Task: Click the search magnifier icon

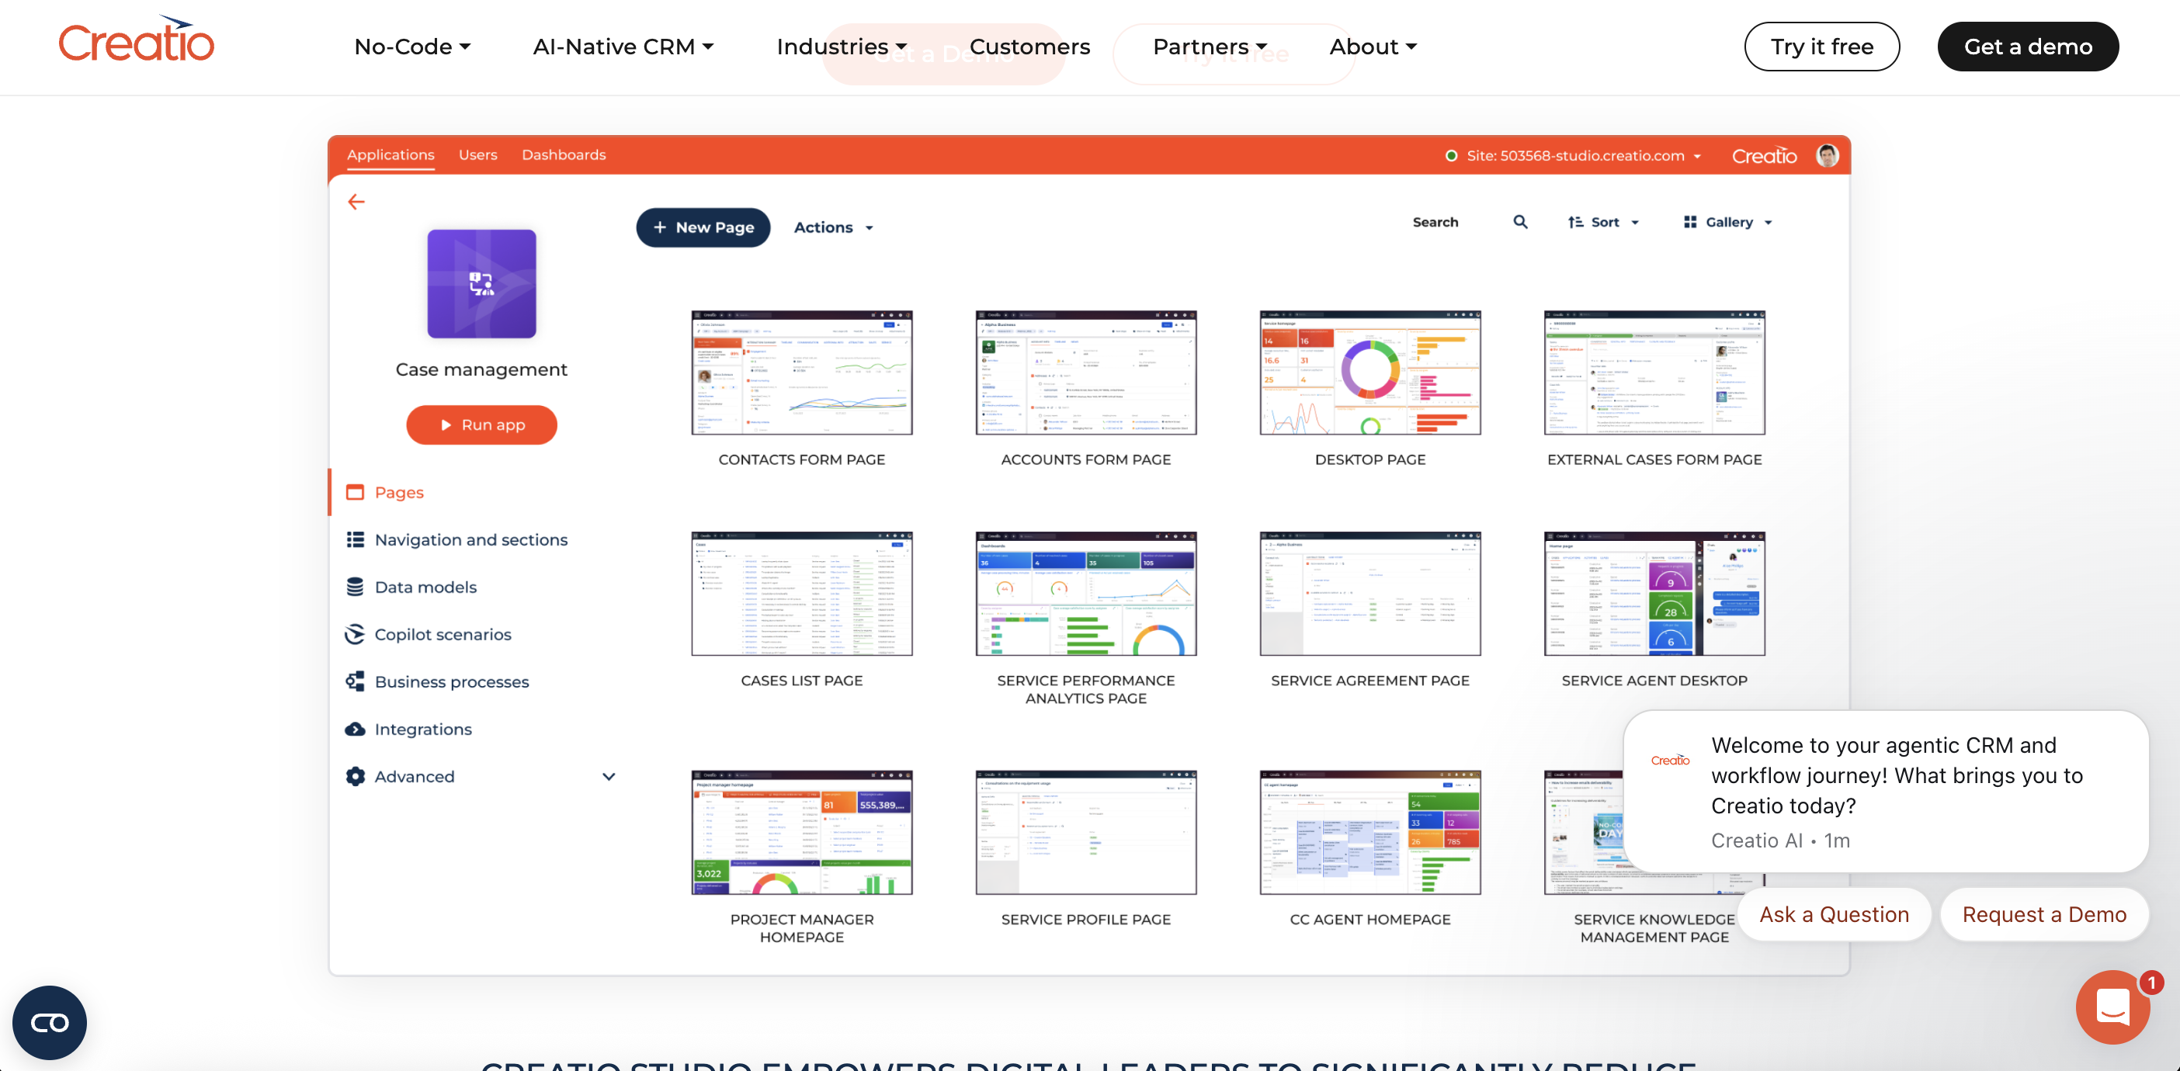Action: point(1520,222)
